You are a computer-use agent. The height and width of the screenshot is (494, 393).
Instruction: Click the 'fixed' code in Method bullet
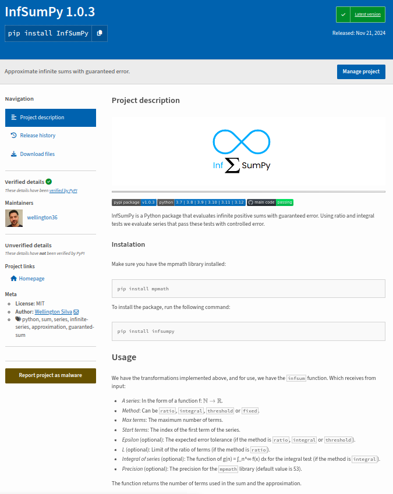pos(250,411)
